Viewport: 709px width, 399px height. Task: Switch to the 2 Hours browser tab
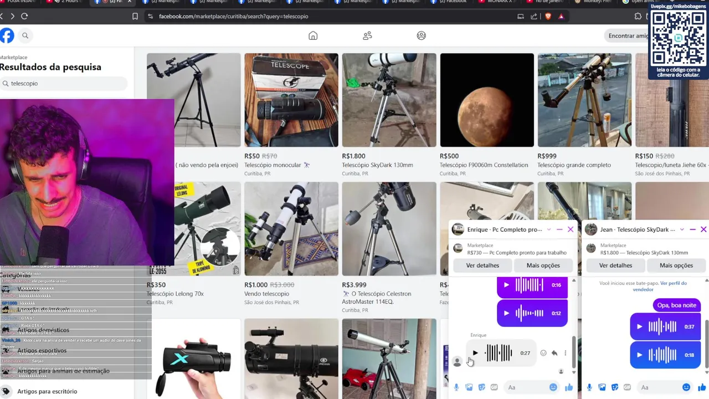[x=66, y=2]
